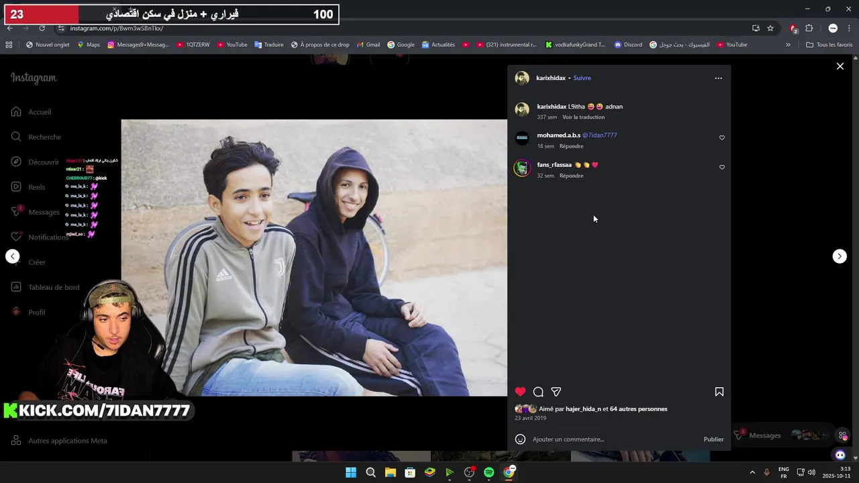Go to previous post arrow
This screenshot has height=483, width=859.
point(13,256)
